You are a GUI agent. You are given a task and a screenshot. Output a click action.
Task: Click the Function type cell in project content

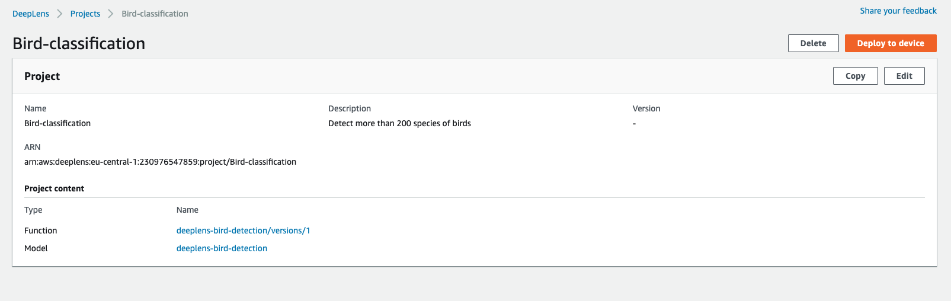point(41,230)
